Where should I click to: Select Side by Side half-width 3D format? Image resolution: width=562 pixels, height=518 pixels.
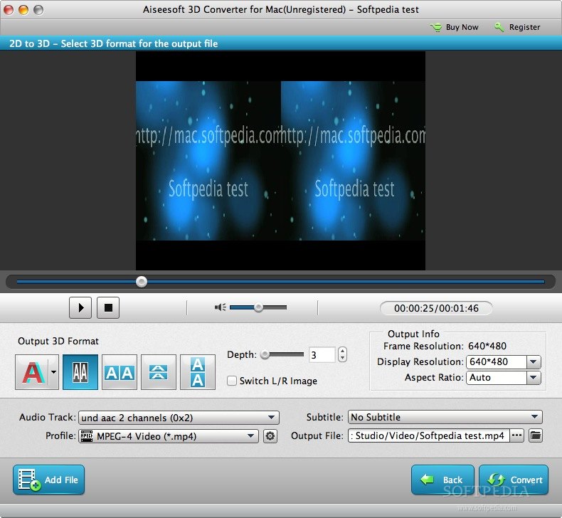click(80, 372)
